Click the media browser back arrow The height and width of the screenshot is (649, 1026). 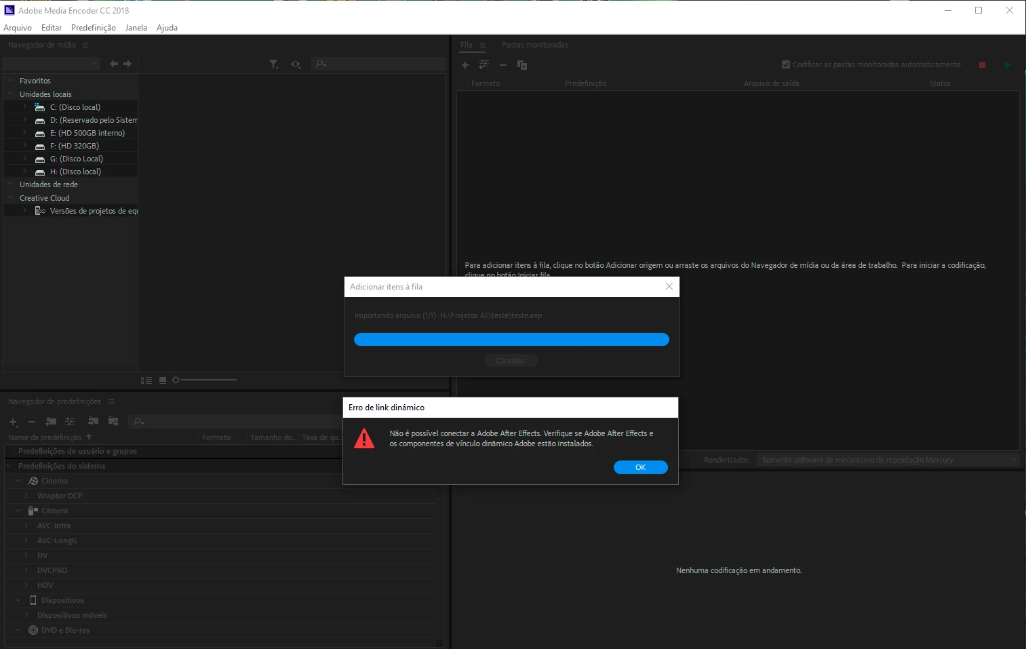point(114,64)
